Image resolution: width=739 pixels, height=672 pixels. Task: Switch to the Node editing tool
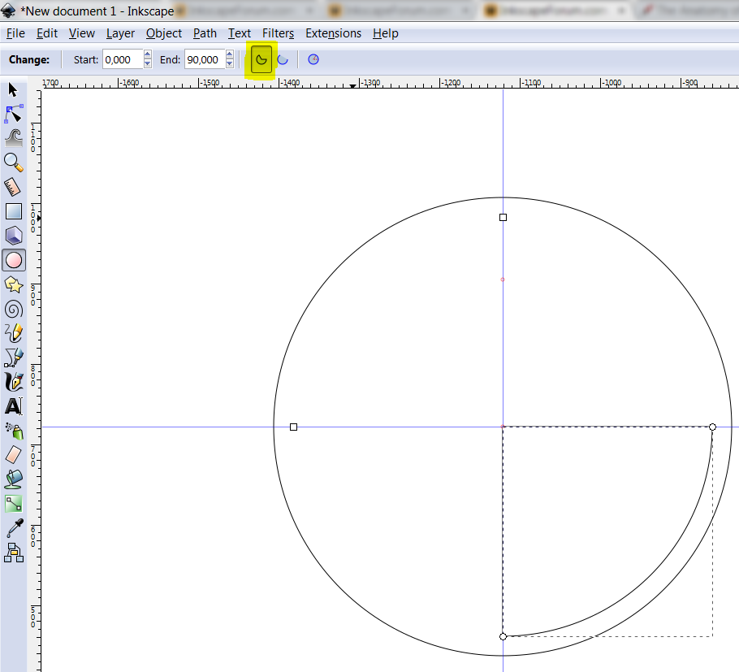13,114
